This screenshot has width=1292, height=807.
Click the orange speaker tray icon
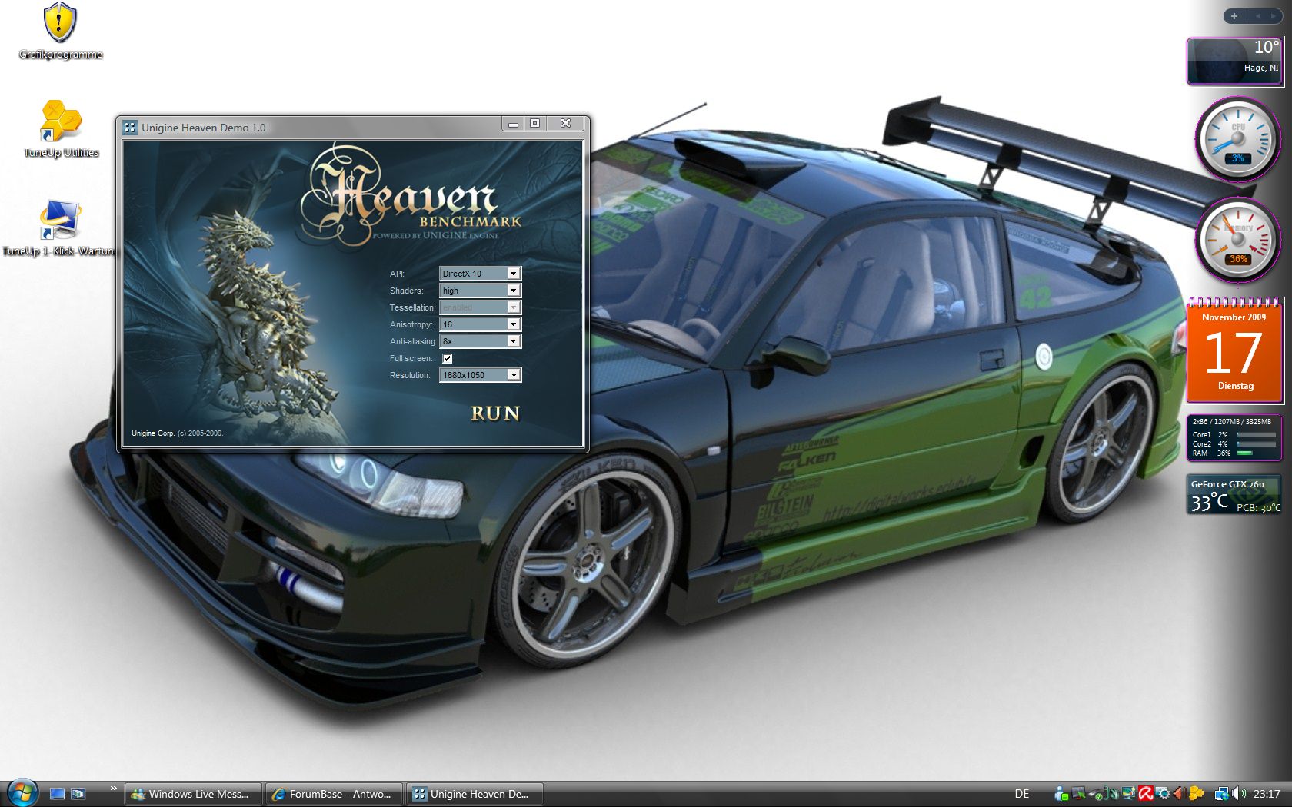(x=1179, y=794)
